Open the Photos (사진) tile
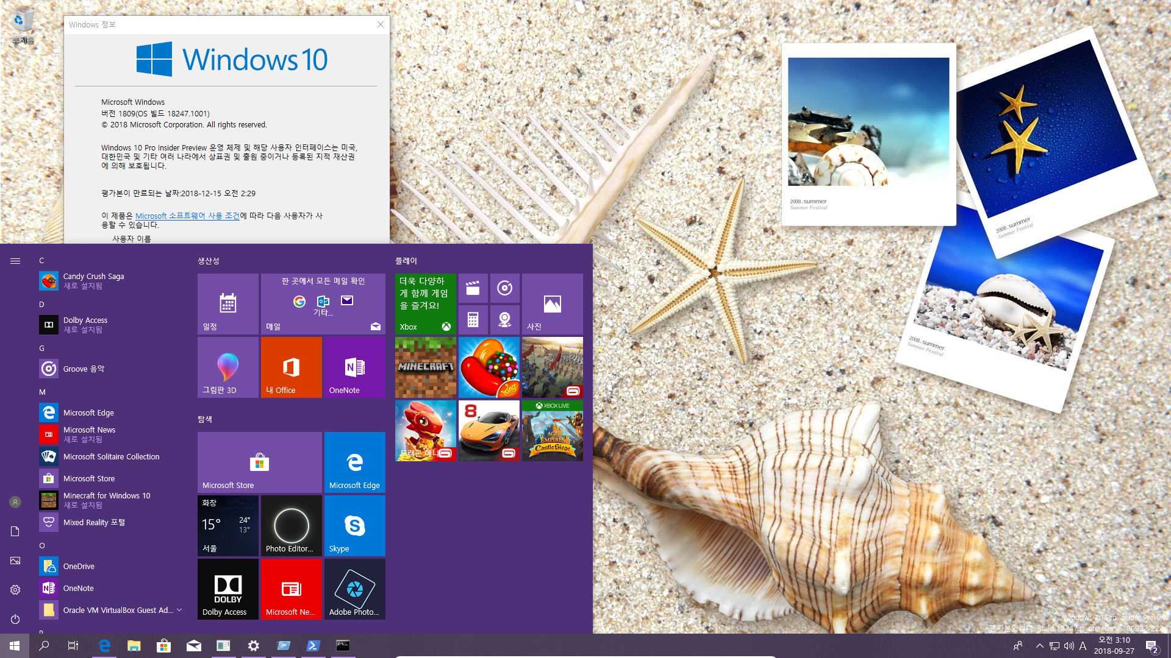Viewport: 1171px width, 658px height. 552,304
